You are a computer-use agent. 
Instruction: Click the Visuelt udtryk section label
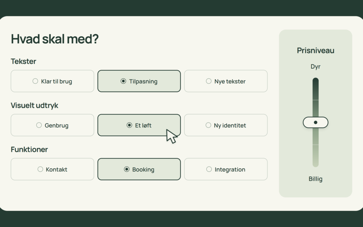pos(35,105)
